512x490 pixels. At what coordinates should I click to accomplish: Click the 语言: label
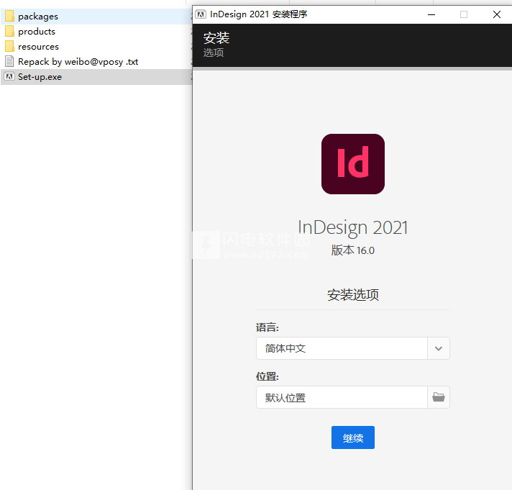click(267, 327)
